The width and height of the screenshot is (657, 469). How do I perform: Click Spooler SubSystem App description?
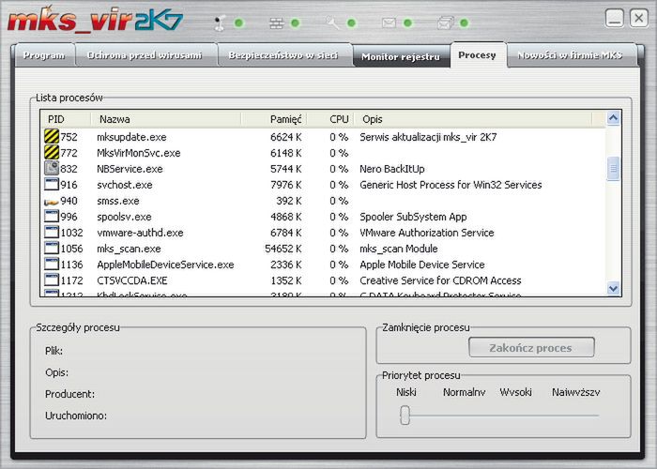click(x=413, y=217)
